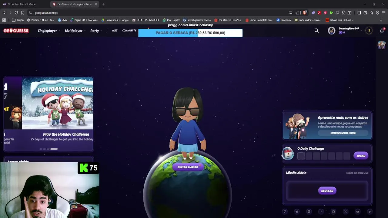Image resolution: width=388 pixels, height=218 pixels.
Task: Open the Brave Wallet icon
Action: point(365,13)
